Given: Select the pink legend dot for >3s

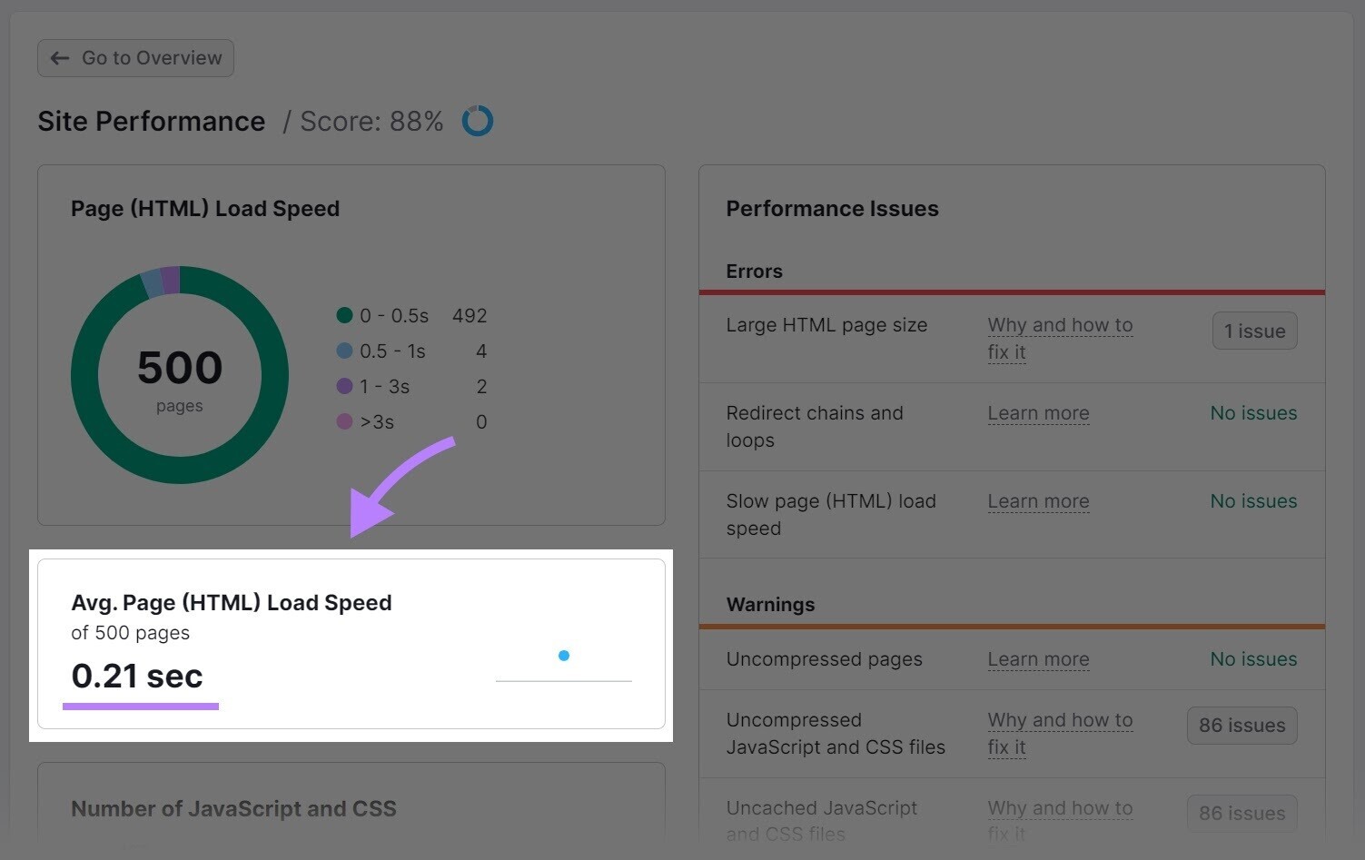Looking at the screenshot, I should [344, 421].
